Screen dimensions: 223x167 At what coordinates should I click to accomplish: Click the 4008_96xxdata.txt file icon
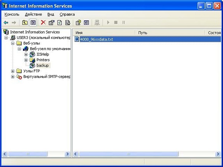(77, 39)
